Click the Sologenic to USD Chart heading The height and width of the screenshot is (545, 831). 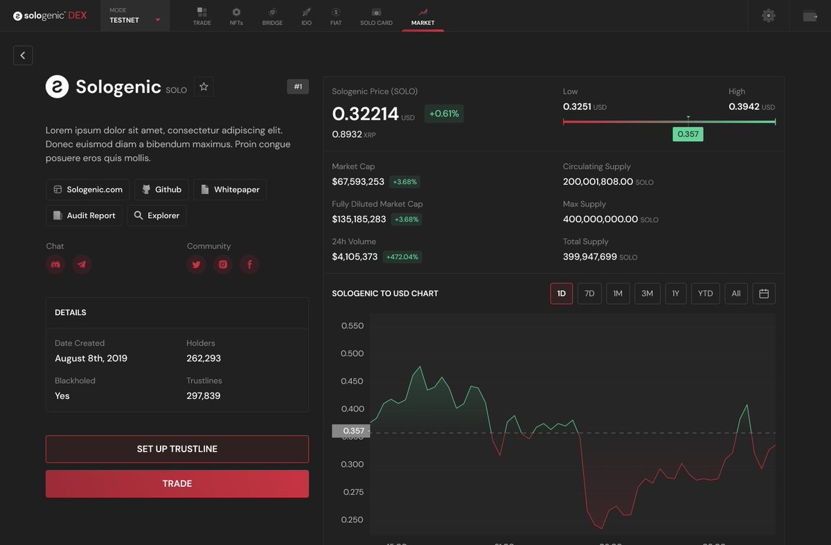pyautogui.click(x=385, y=294)
